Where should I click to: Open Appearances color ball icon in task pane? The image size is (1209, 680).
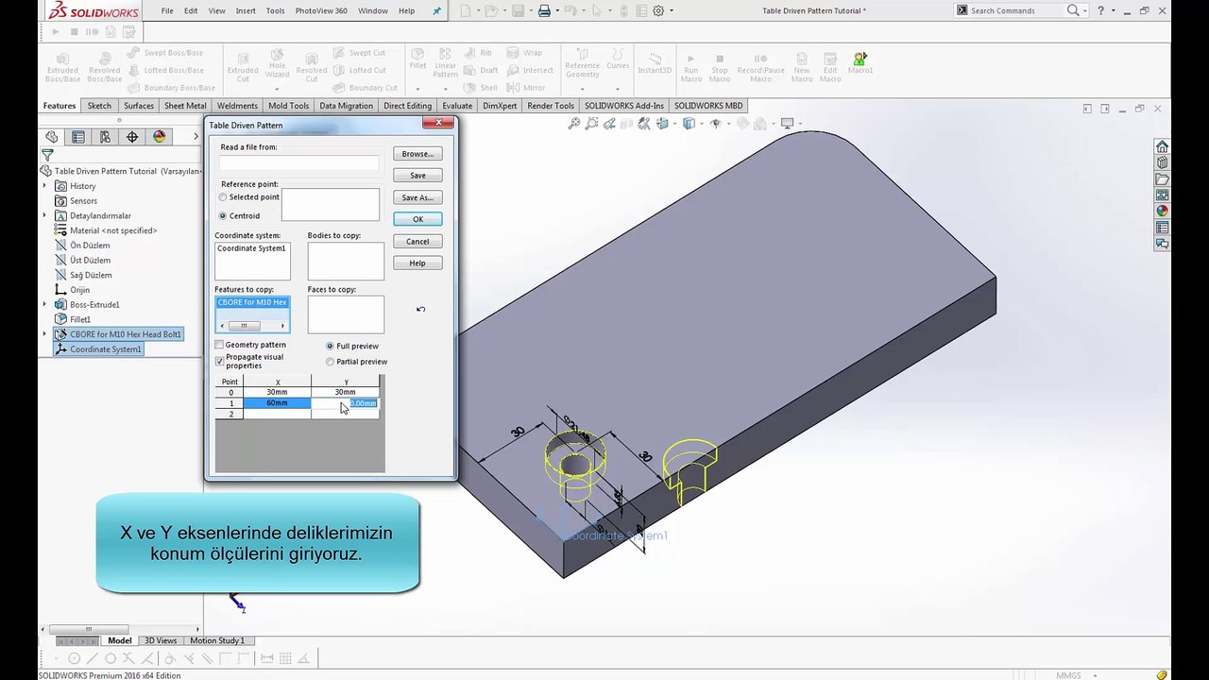tap(1162, 211)
